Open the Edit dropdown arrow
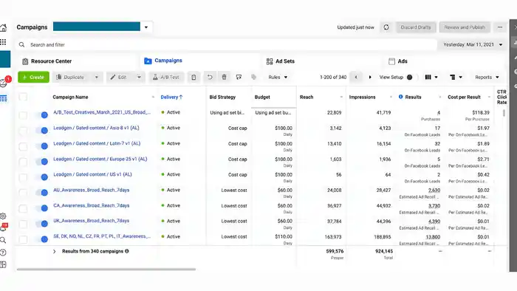The height and width of the screenshot is (291, 517). click(139, 77)
